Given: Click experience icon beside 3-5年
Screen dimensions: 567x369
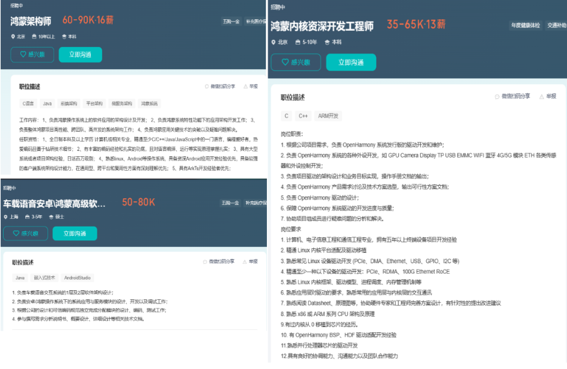Looking at the screenshot, I should click(27, 217).
